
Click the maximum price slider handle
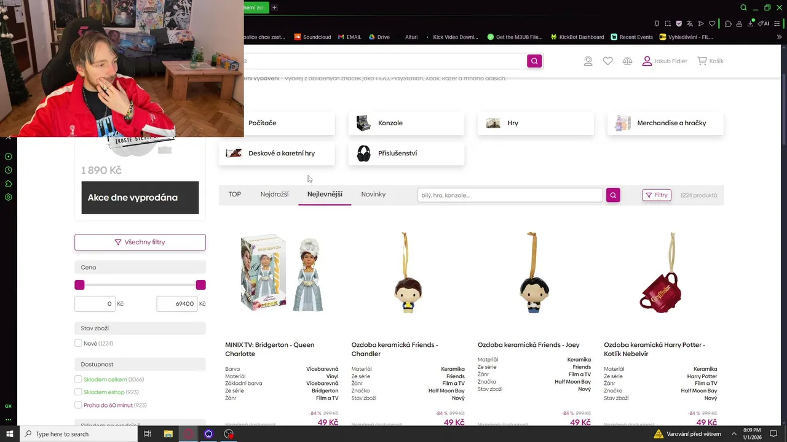(x=200, y=285)
